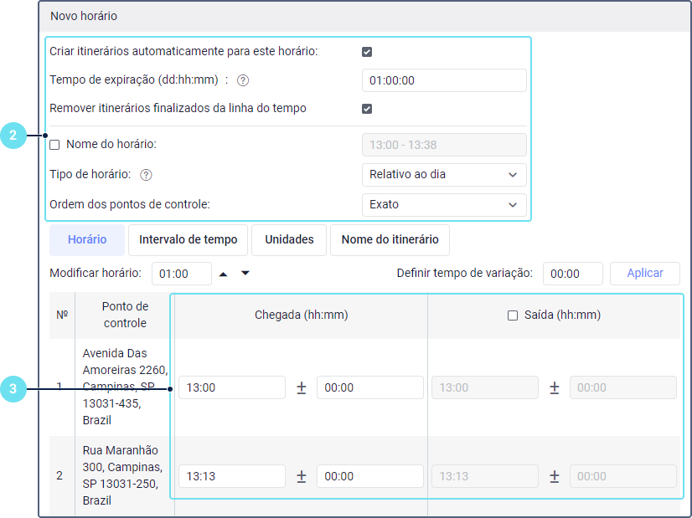This screenshot has height=518, width=692.
Task: Switch to the Intervalo de tempo tab
Action: [x=188, y=239]
